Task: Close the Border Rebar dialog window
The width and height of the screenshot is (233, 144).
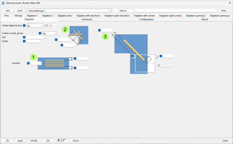Action: [230, 3]
